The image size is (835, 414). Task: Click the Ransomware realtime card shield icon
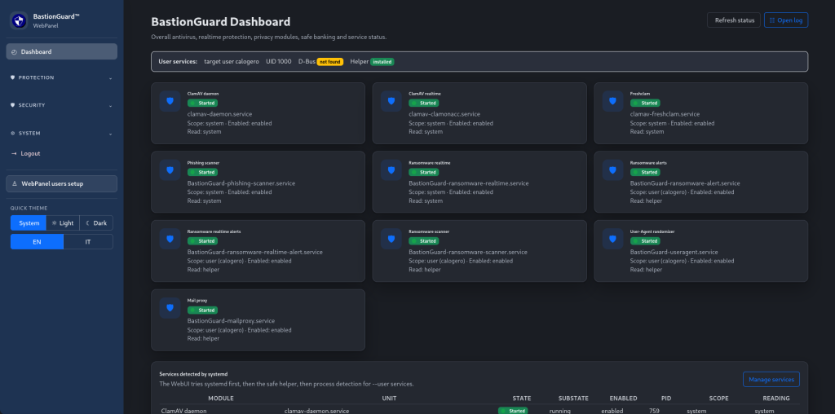pyautogui.click(x=391, y=170)
